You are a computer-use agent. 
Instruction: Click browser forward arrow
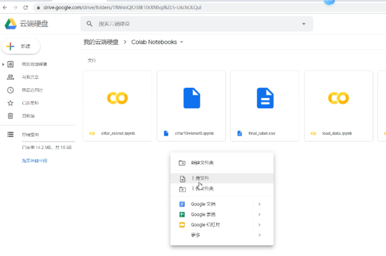(15, 8)
